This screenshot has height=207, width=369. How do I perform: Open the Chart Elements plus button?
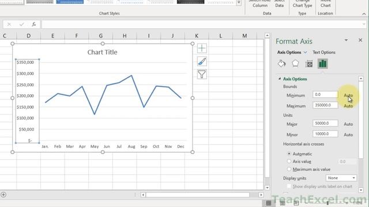tap(202, 48)
